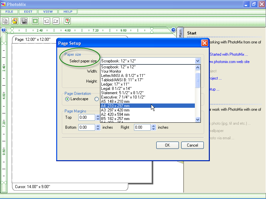Select B5: 182 x 257 mm

pyautogui.click(x=148, y=119)
